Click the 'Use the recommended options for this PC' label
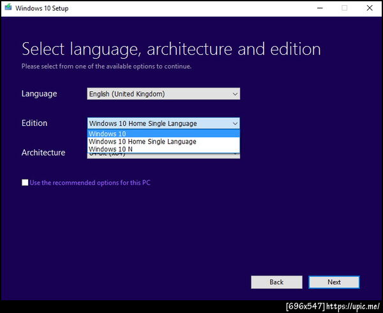Screen dimensions: 383x313 90,183
